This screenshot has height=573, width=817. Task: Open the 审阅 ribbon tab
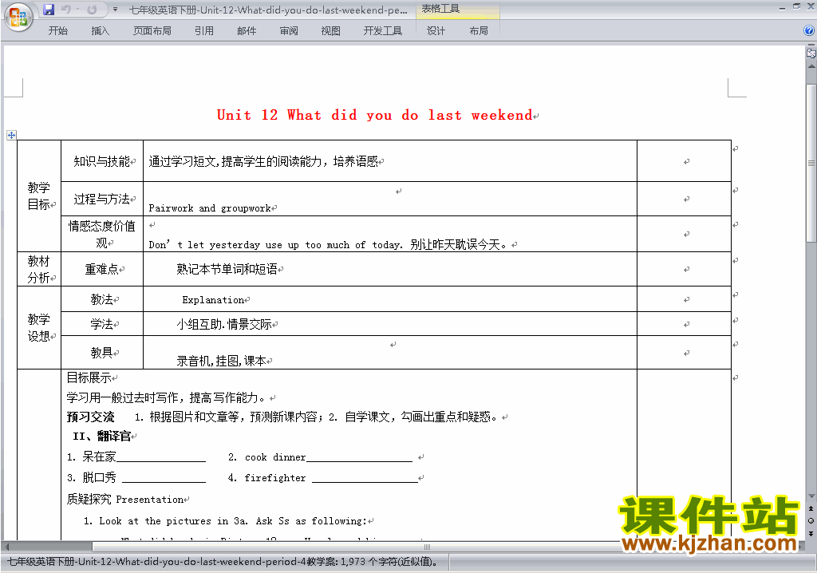tap(289, 31)
